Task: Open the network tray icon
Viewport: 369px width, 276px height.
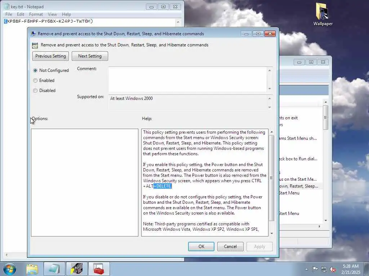Action: 324,269
